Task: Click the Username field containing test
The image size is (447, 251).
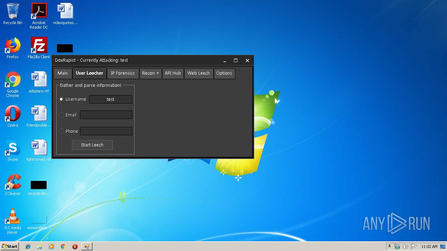Action: click(111, 99)
